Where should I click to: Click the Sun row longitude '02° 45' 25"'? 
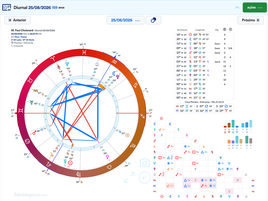[201, 35]
